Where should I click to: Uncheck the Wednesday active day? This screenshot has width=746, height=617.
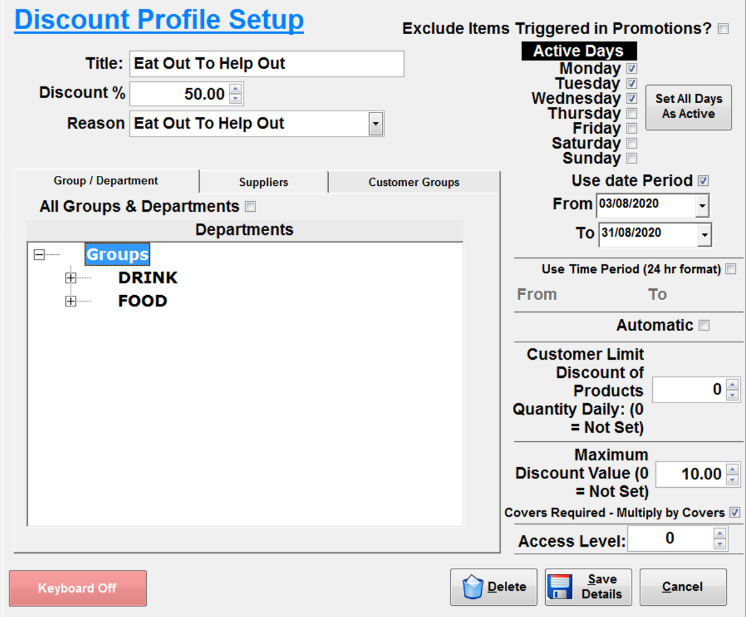[x=632, y=98]
